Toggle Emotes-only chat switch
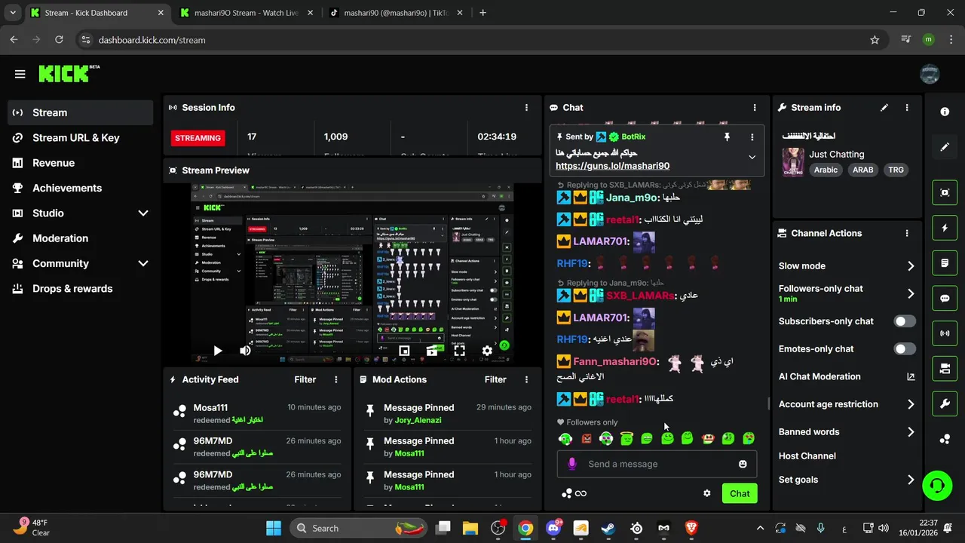 coord(905,349)
